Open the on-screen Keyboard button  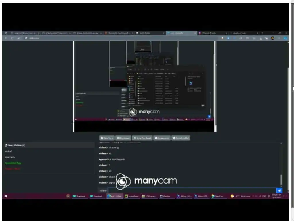point(123,138)
